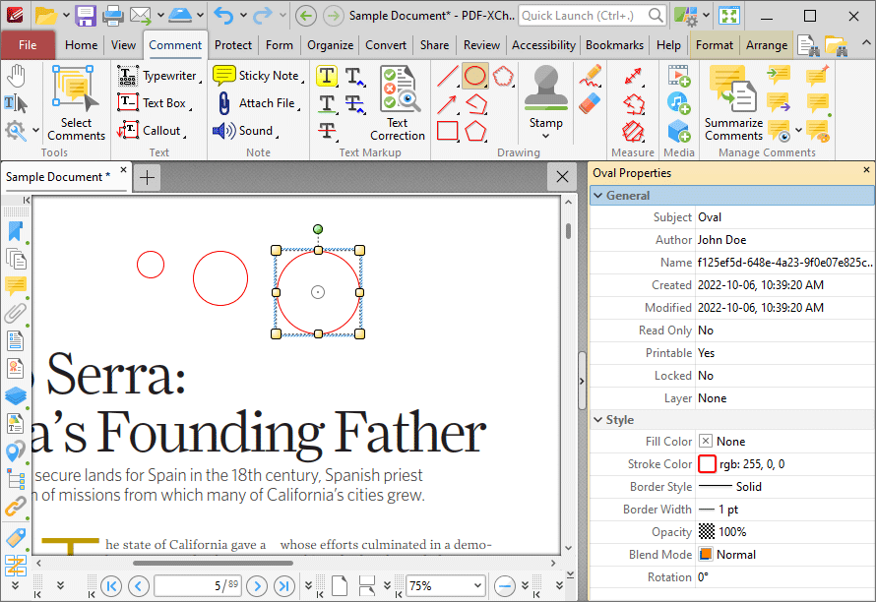The height and width of the screenshot is (602, 876).
Task: Select the Rectangle drawing tool
Action: [448, 131]
